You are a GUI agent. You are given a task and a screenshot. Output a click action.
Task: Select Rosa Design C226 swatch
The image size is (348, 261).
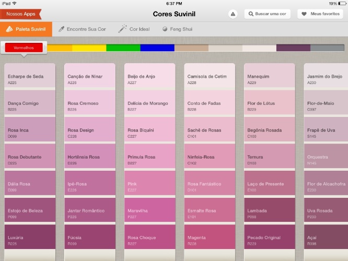(x=90, y=129)
